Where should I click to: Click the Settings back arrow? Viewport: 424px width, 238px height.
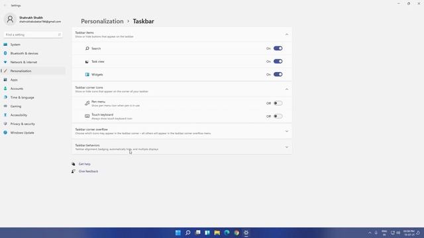tap(5, 5)
